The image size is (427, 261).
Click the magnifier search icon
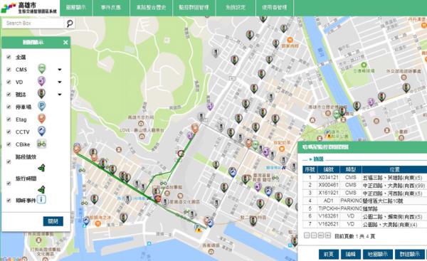(70, 23)
